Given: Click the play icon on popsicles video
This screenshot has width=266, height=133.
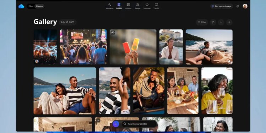Looking at the screenshot, I should coord(113,33).
